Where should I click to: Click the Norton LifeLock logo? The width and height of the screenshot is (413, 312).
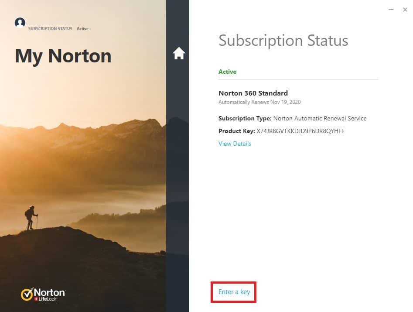click(x=44, y=294)
